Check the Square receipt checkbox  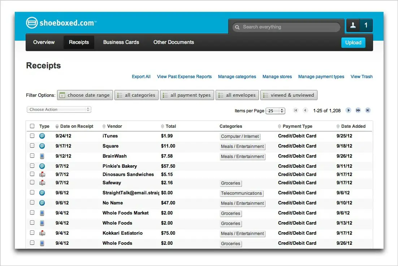(x=32, y=145)
